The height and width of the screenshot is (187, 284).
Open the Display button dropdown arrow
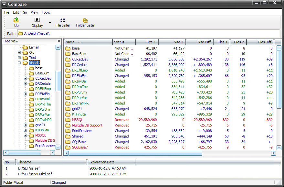click(x=50, y=23)
